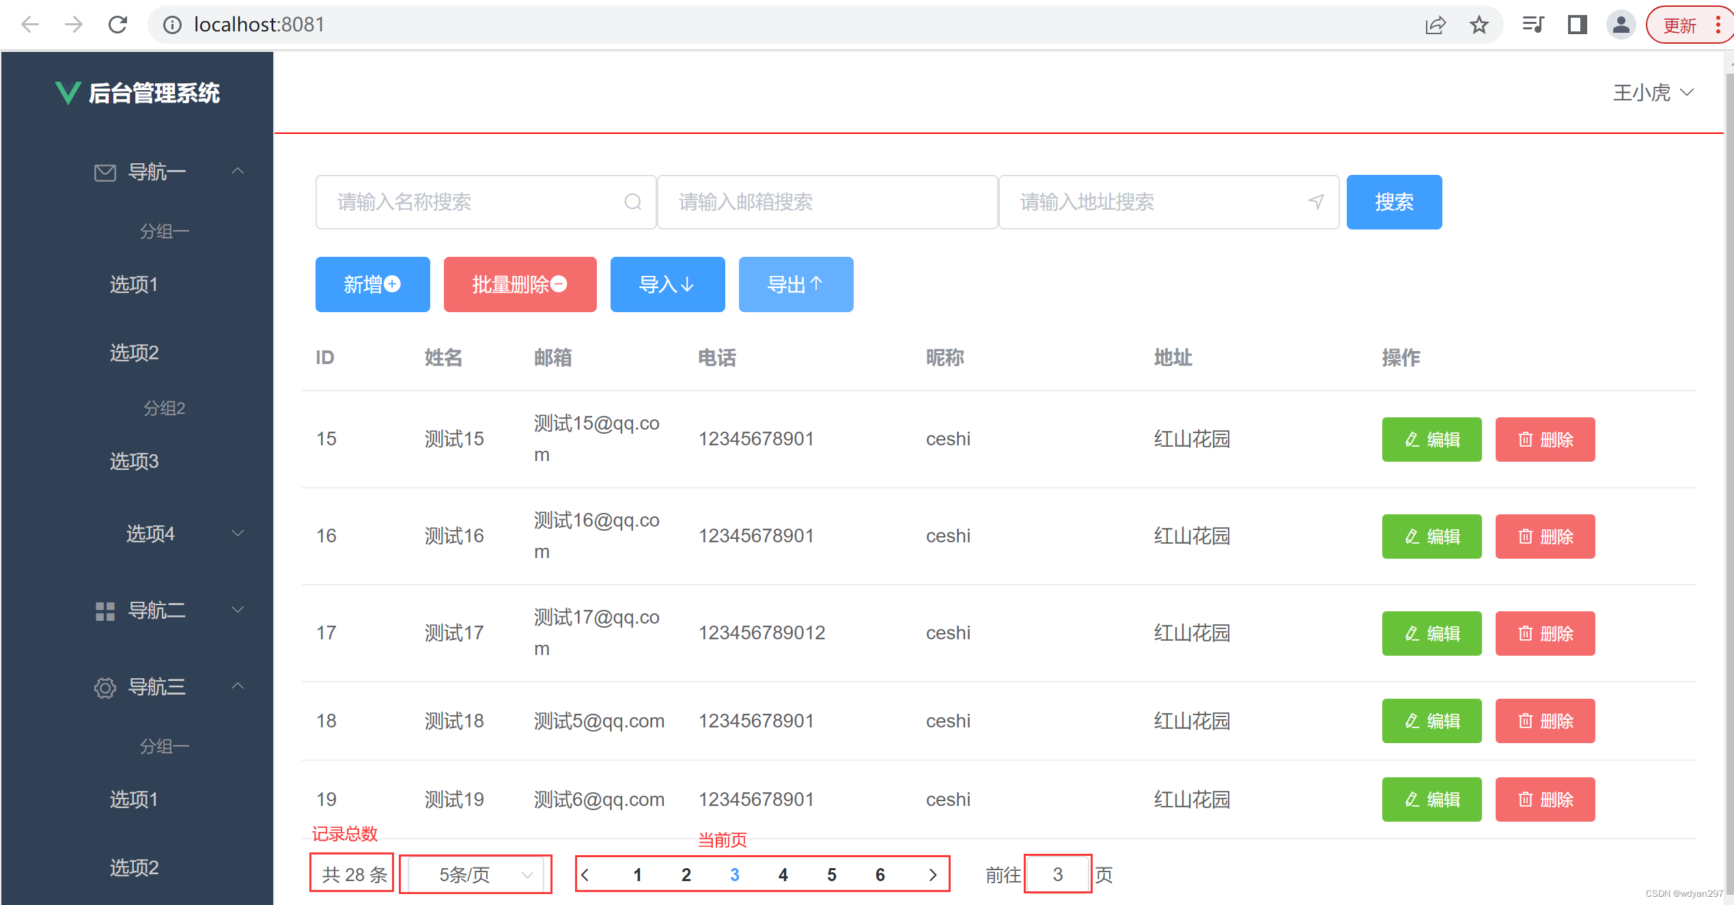1734x905 pixels.
Task: Click the bookmark star in the address bar
Action: [x=1479, y=25]
